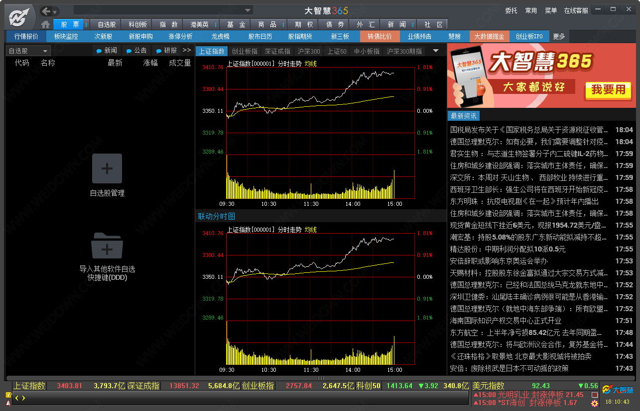Select the 创业板指 chart tab
This screenshot has width=640, height=411.
click(245, 51)
